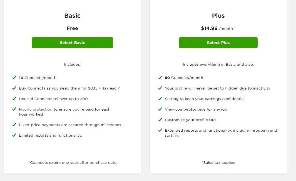Click checkmark beside 80 Connects/month

(x=160, y=78)
